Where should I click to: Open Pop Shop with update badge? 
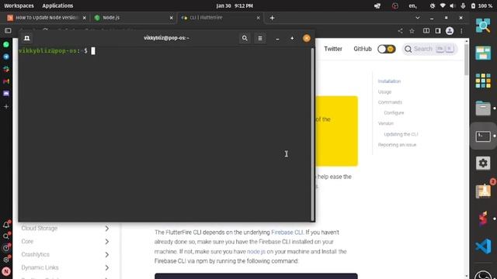(483, 191)
